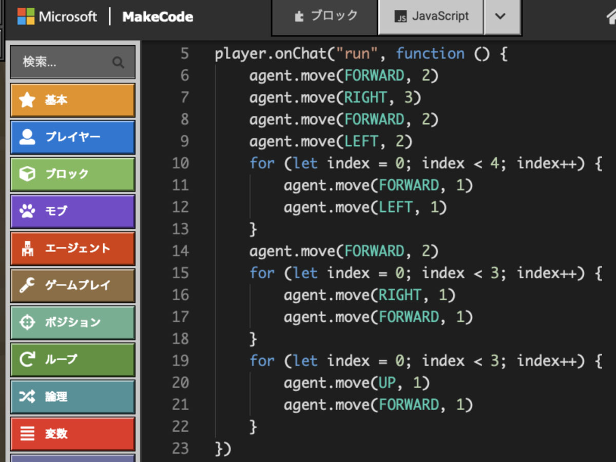Open the language dropdown next to JavaScript
Screen dimensions: 616x462
pyautogui.click(x=500, y=16)
